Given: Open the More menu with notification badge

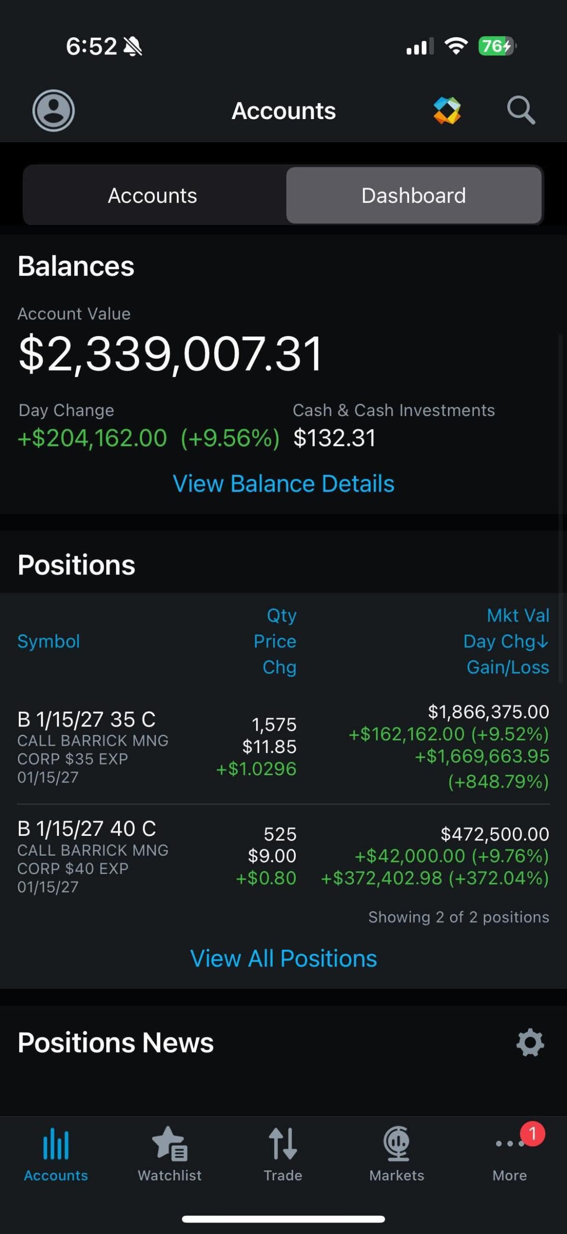Looking at the screenshot, I should point(510,1153).
